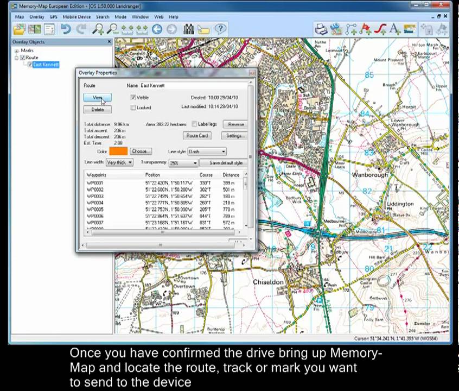Screen dimensions: 459x391
Task: Click the globe online maps icon
Action: tap(336, 29)
